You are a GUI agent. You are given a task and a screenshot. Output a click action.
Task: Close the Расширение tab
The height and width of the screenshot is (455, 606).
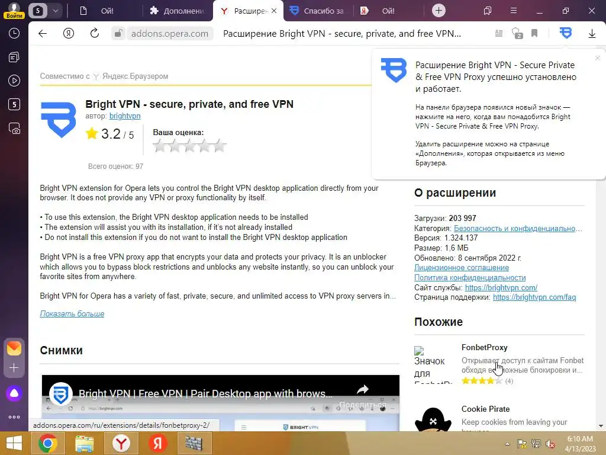[x=274, y=11]
